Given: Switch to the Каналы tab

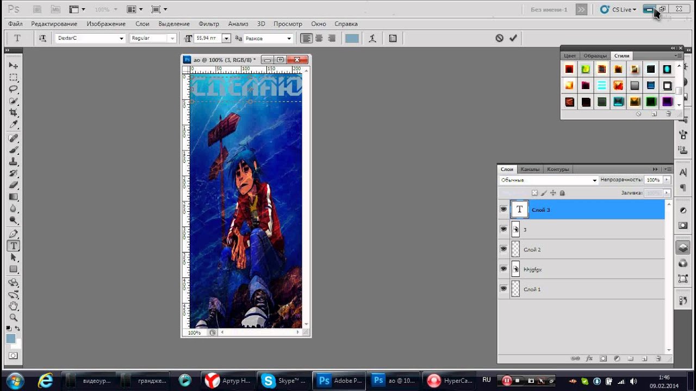Looking at the screenshot, I should [530, 169].
